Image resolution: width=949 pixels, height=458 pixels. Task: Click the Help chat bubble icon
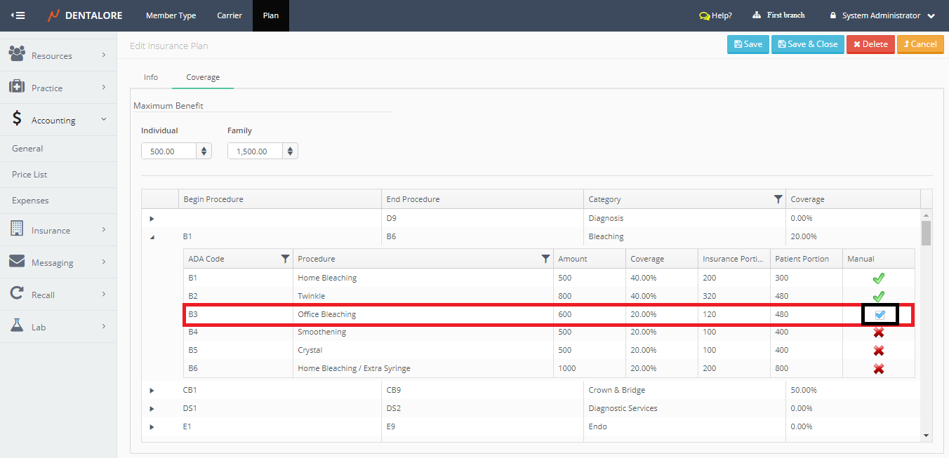704,15
